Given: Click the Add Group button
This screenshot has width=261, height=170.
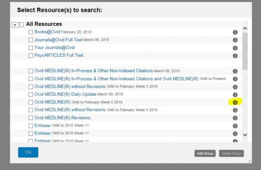Looking at the screenshot, I should [x=205, y=154].
